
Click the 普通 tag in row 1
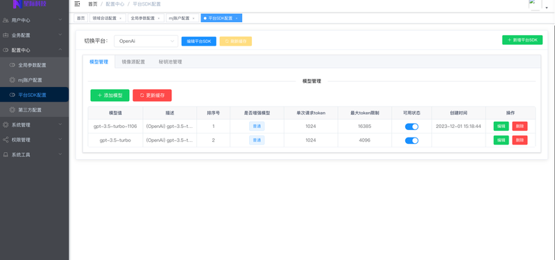pyautogui.click(x=257, y=127)
